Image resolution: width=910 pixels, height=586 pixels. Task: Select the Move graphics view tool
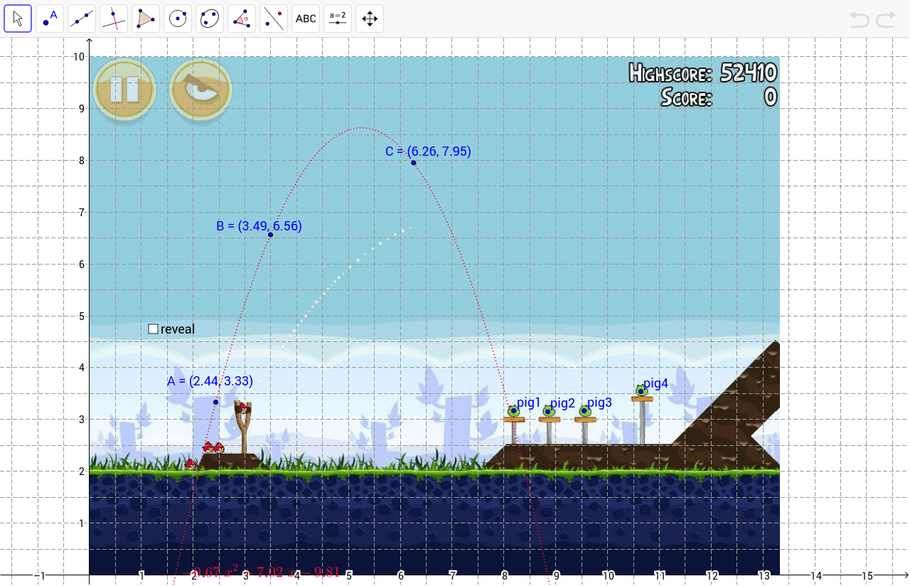point(370,18)
